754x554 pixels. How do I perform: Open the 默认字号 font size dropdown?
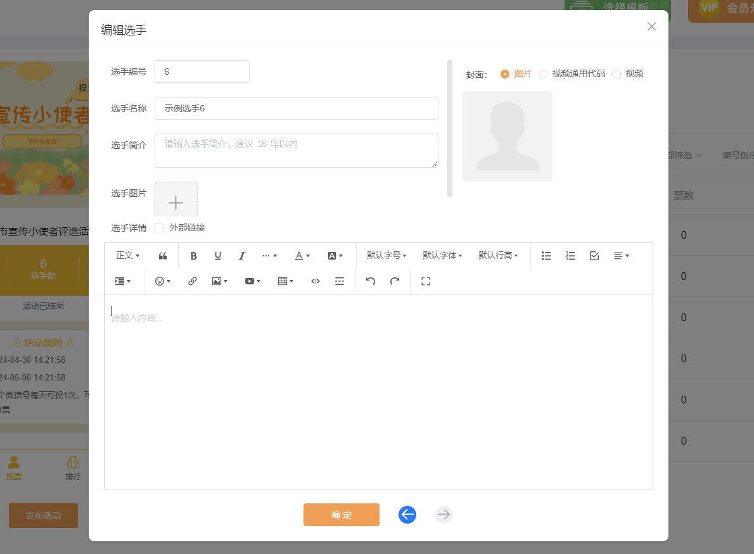tap(387, 256)
